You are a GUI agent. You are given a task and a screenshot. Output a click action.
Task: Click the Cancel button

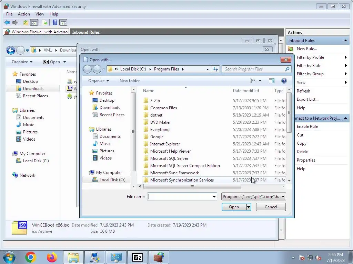pyautogui.click(x=271, y=207)
